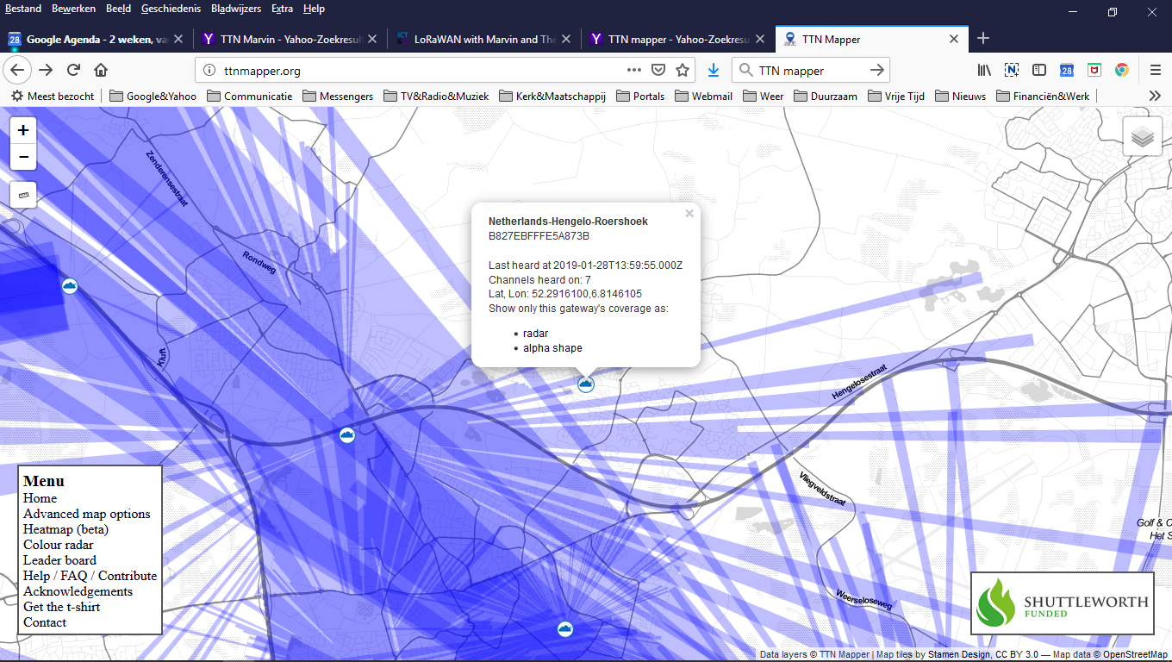
Task: Open the Acknowledgements page
Action: 78,591
